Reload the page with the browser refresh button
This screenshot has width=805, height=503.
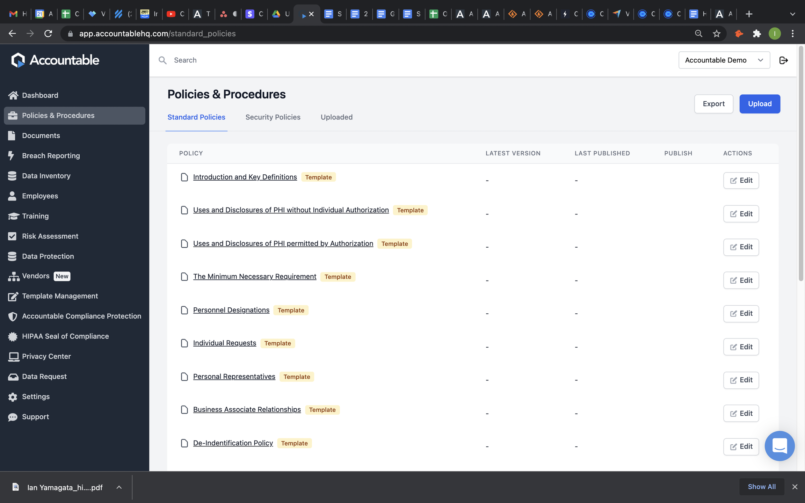point(48,34)
